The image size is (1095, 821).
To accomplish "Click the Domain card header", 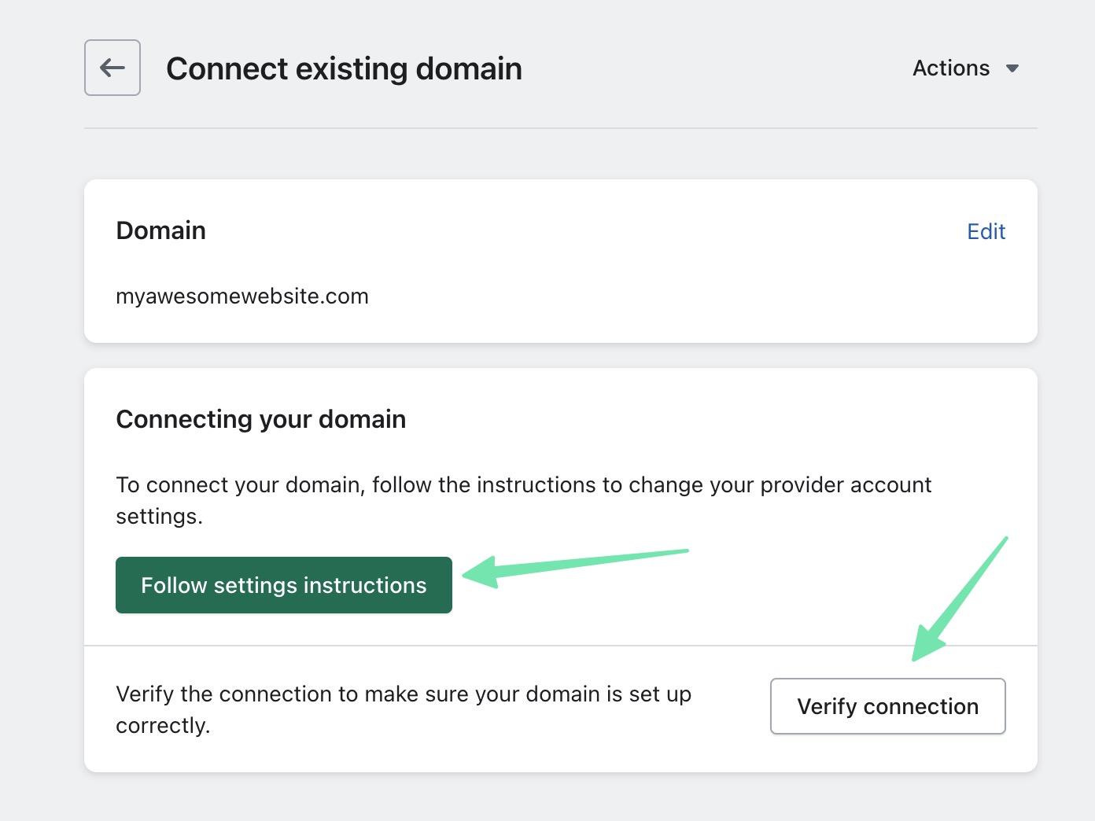I will (160, 230).
